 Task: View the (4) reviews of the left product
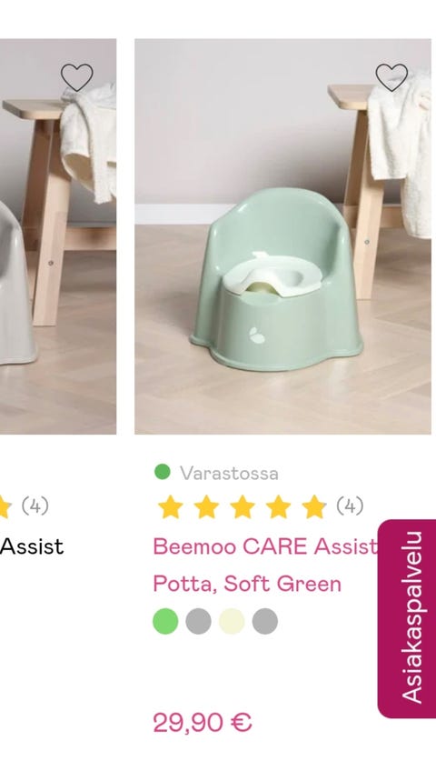point(35,506)
